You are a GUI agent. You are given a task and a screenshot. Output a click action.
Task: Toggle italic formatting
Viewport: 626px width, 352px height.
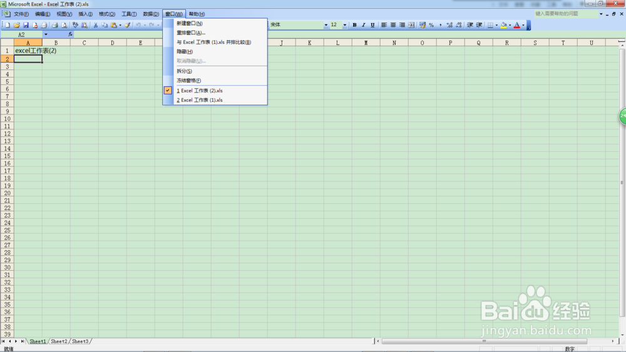(363, 25)
